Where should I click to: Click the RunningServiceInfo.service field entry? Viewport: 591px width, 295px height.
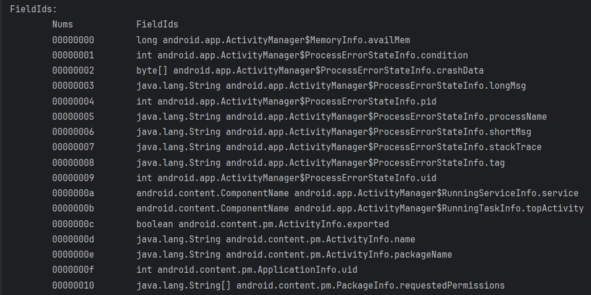point(357,193)
